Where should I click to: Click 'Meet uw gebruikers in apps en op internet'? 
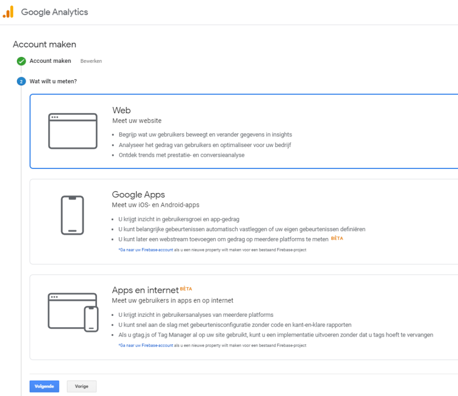(x=173, y=300)
